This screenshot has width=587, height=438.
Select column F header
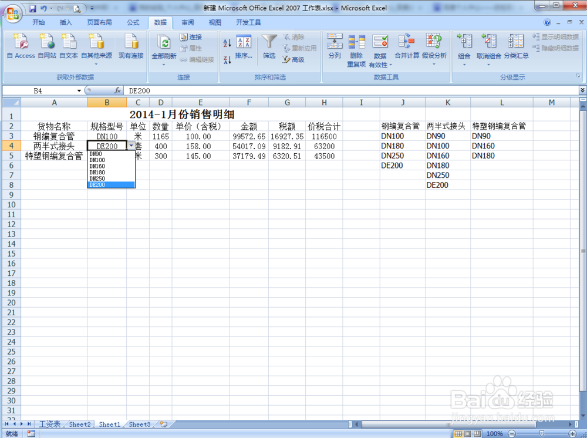click(249, 102)
